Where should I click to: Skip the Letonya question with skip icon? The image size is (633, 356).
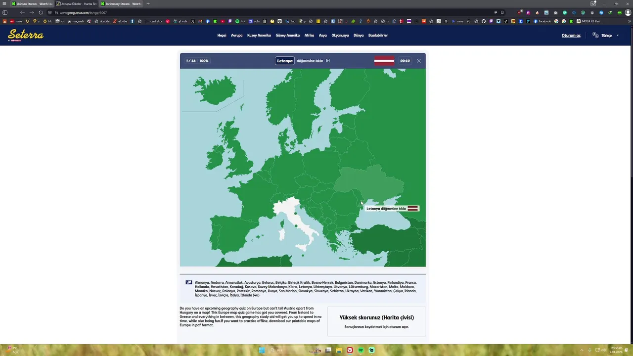[327, 61]
